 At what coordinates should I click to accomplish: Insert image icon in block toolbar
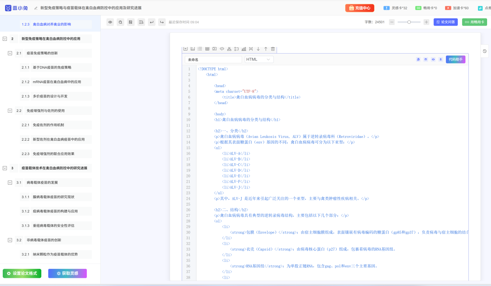click(x=193, y=49)
